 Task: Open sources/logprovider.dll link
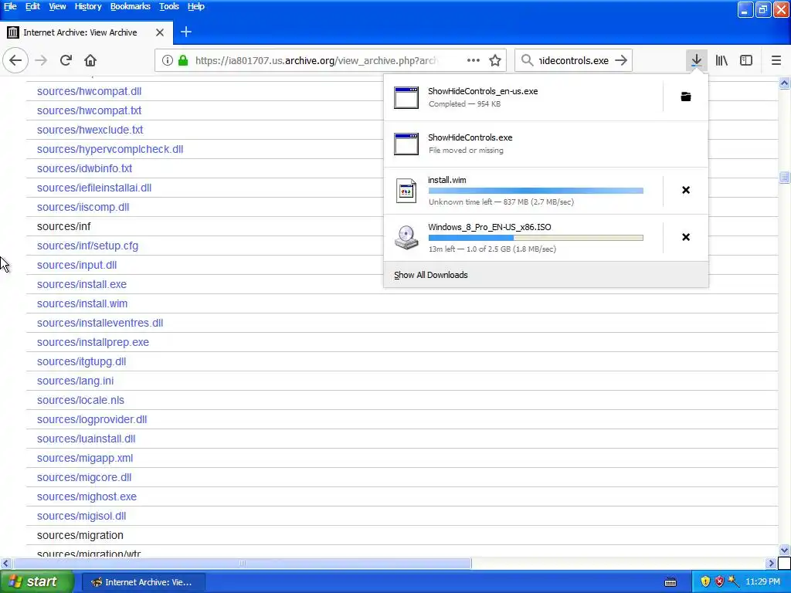click(x=92, y=419)
